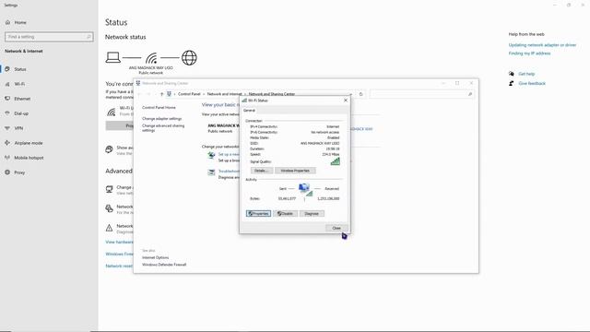Click the Give feedback link
590x332 pixels.
pos(532,83)
